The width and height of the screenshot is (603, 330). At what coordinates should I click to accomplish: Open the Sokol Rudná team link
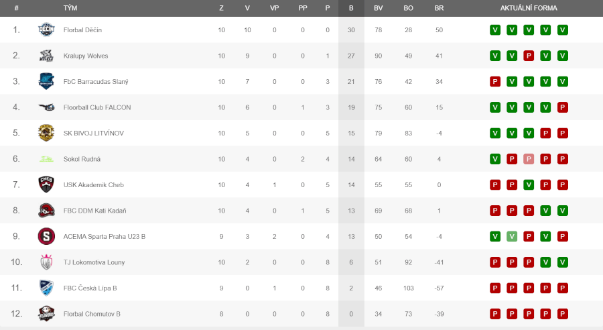pyautogui.click(x=82, y=159)
